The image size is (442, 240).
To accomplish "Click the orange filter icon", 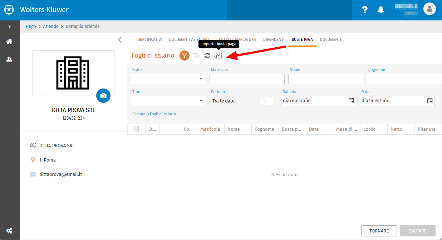I will click(x=185, y=56).
